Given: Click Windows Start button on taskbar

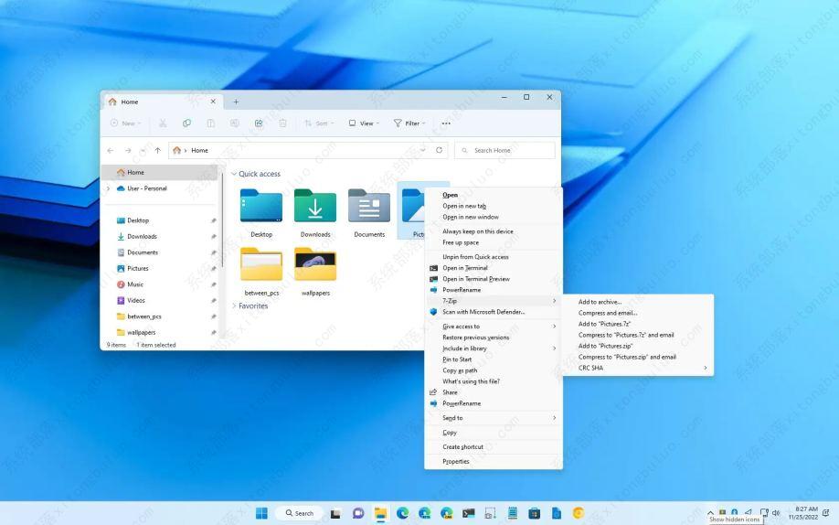Looking at the screenshot, I should (261, 513).
